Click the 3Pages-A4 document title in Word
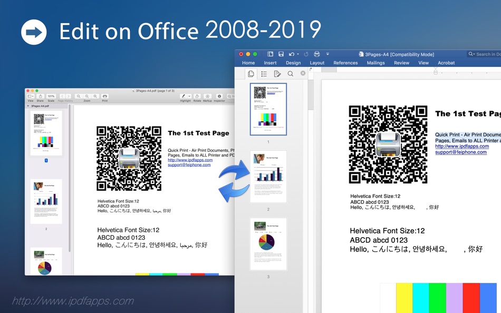Screen dimensions: 501x313 [399, 54]
